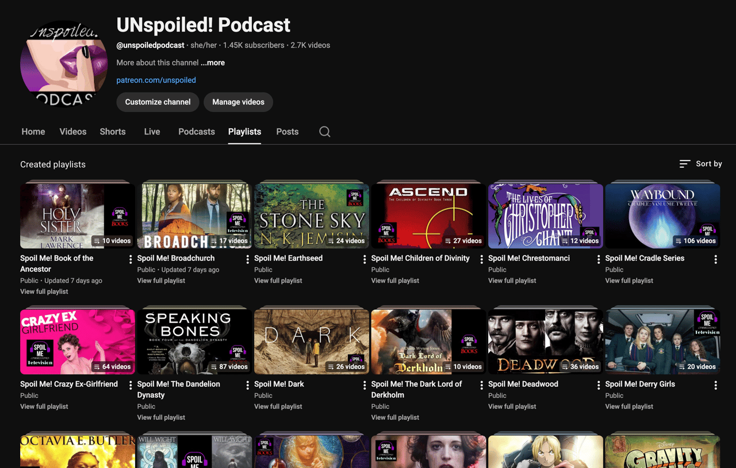736x468 pixels.
Task: Open the Spoil Me! Crazy Ex-Girlfriend options menu
Action: tap(130, 385)
